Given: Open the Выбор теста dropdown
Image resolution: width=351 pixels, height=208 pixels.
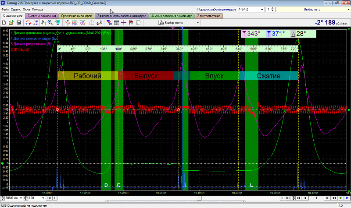Looking at the screenshot, I should pyautogui.click(x=198, y=23).
